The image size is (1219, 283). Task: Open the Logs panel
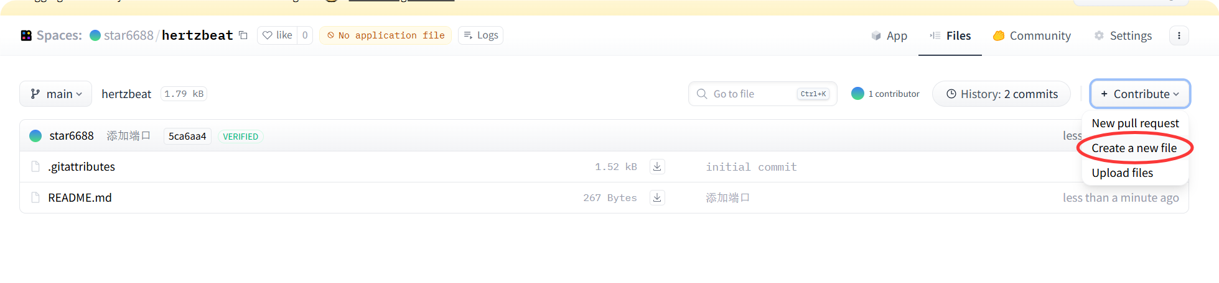click(x=481, y=35)
